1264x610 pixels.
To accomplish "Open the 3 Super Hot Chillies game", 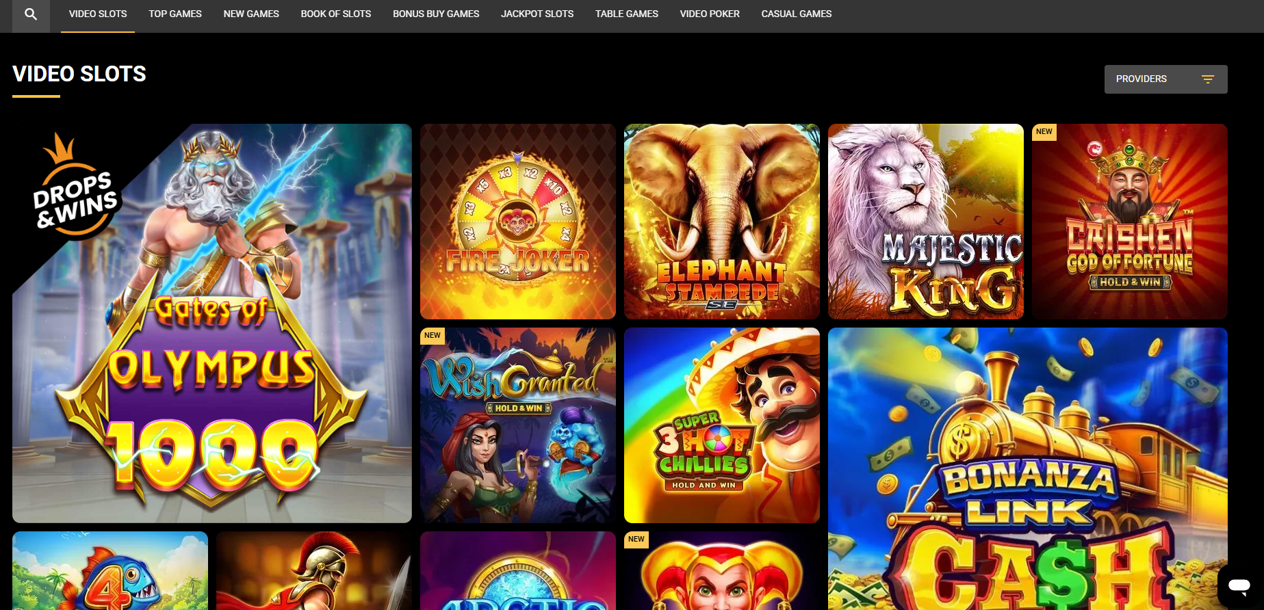I will pyautogui.click(x=722, y=425).
